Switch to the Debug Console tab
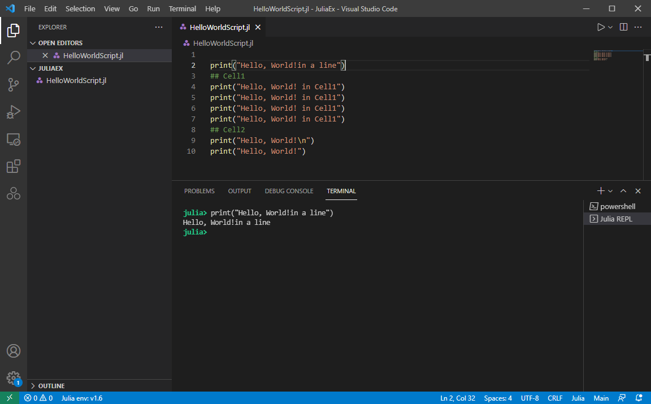 [289, 191]
